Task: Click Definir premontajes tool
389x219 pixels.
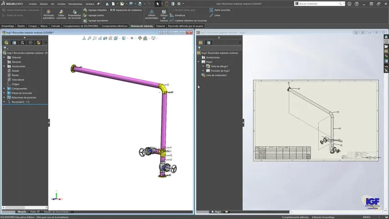Action: [151, 15]
